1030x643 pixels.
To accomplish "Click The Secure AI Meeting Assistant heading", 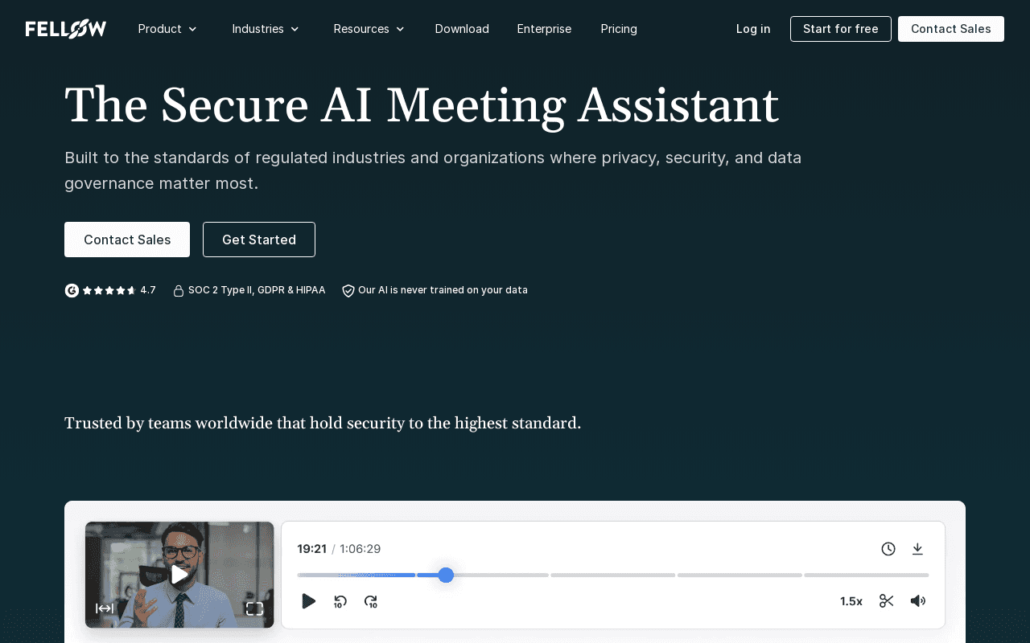I will tap(422, 105).
